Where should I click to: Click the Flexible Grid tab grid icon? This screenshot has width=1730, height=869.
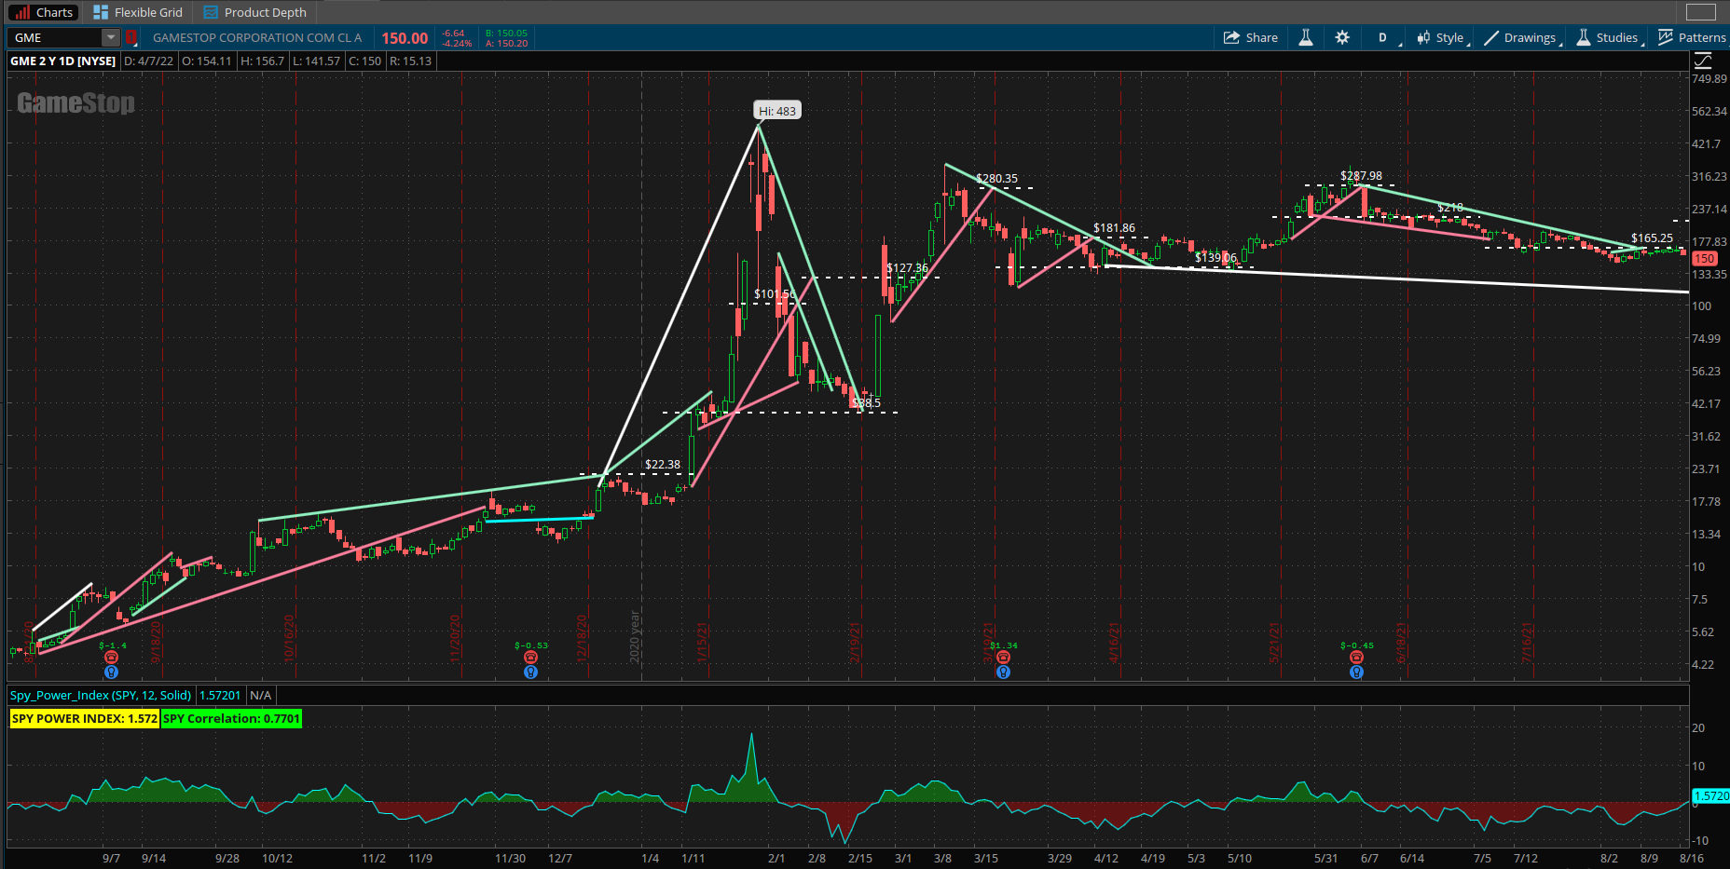pos(101,12)
